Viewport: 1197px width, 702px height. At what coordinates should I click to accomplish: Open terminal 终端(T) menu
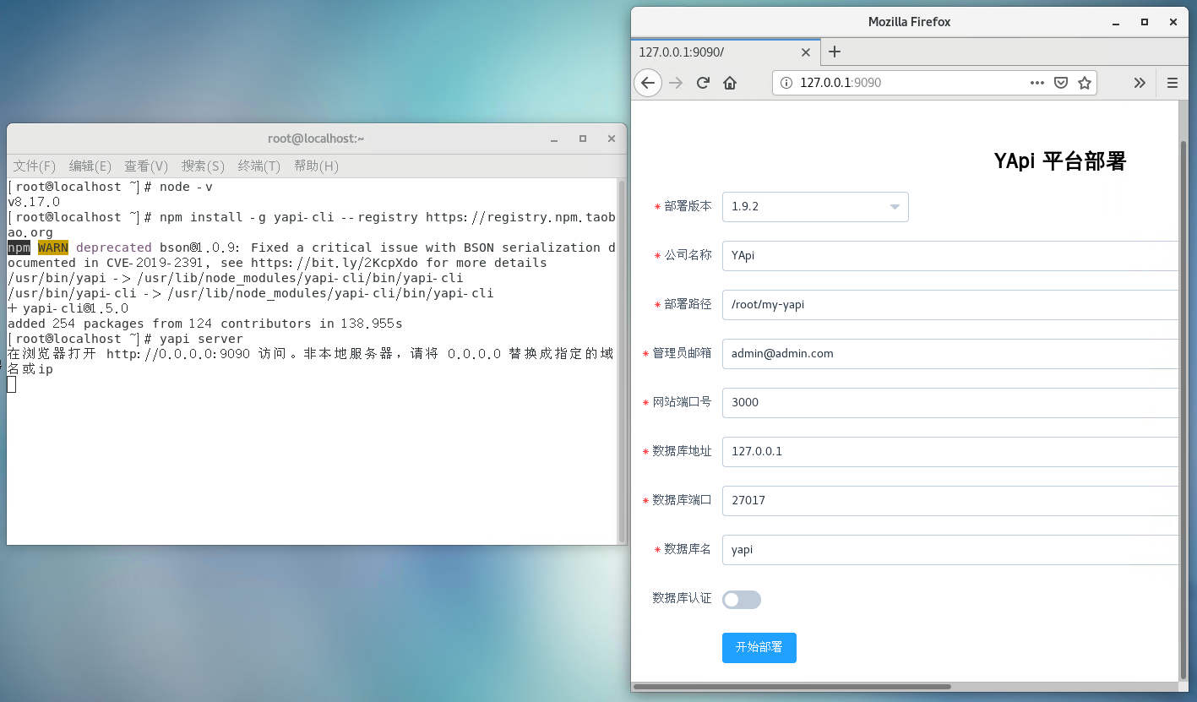(259, 166)
